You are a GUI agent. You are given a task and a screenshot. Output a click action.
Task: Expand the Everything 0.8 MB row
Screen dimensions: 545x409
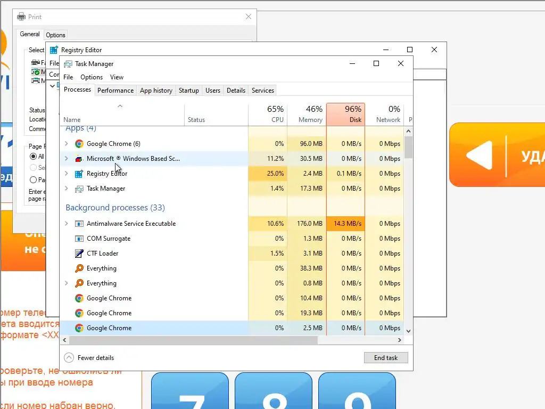pyautogui.click(x=67, y=283)
